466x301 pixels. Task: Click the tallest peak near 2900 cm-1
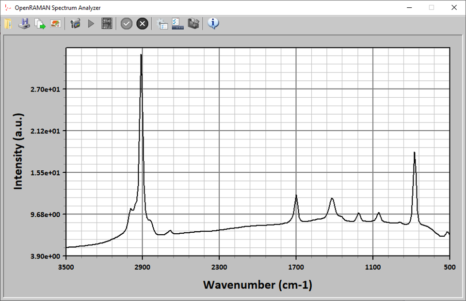pyautogui.click(x=141, y=56)
